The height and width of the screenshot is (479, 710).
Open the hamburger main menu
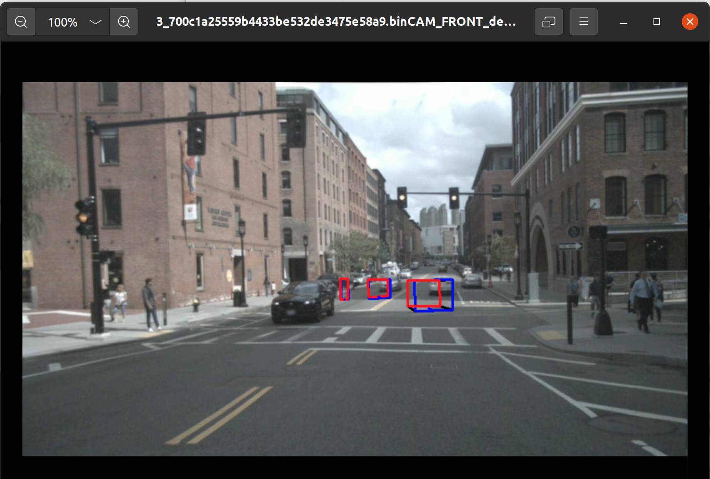click(x=583, y=22)
